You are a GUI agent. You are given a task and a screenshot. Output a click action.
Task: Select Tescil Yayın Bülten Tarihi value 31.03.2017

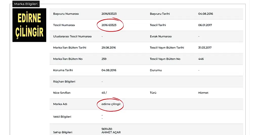pyautogui.click(x=205, y=48)
